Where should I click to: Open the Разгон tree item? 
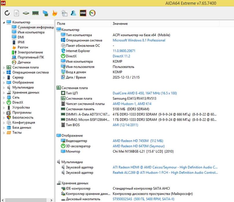point(23,47)
